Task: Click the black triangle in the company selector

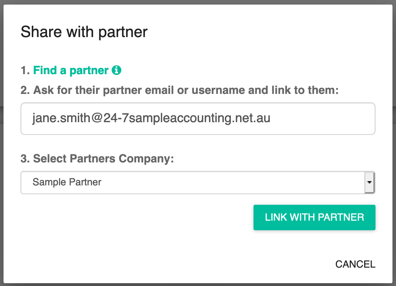Action: pyautogui.click(x=369, y=182)
